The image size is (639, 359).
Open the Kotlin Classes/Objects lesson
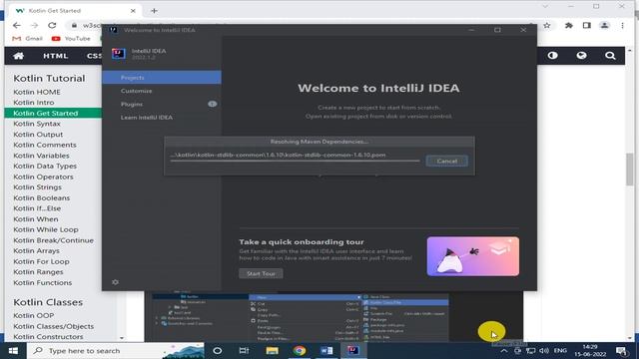[53, 326]
